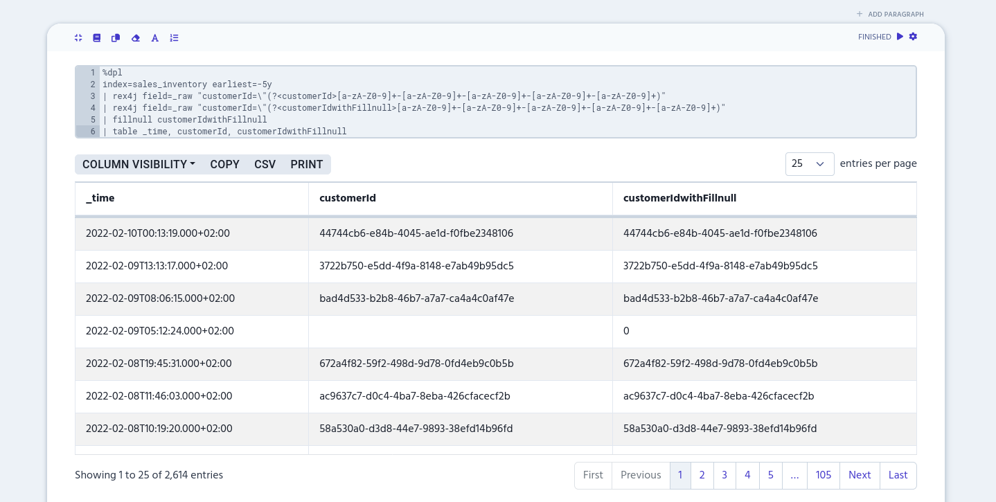Image resolution: width=996 pixels, height=502 pixels.
Task: Open paragraph settings via the gear icon
Action: tap(913, 37)
